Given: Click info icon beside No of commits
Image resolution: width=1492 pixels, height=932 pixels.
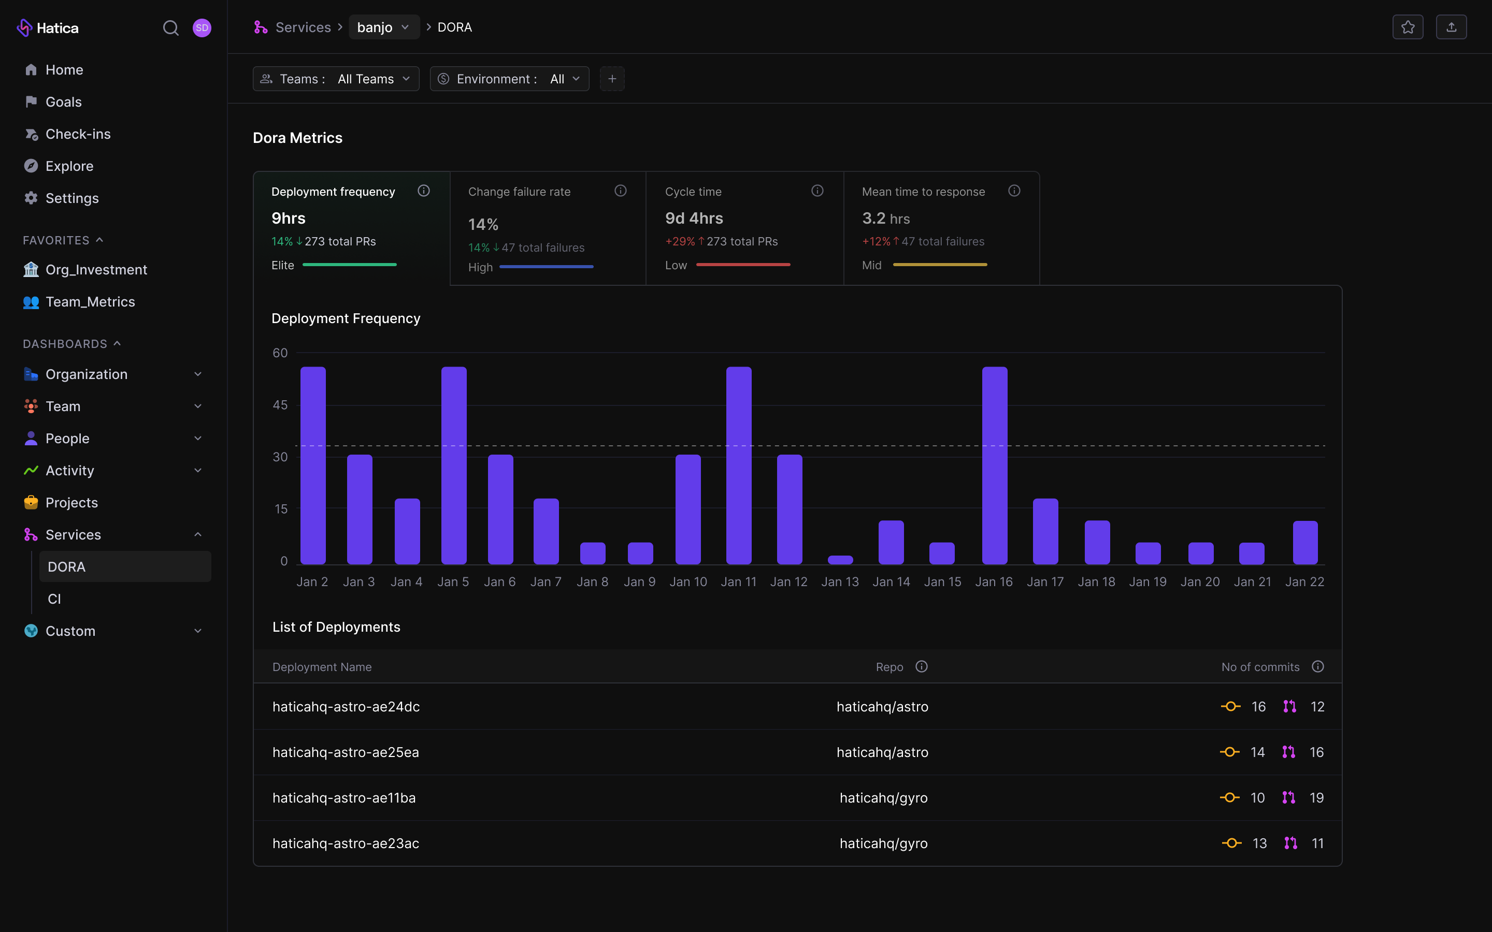Looking at the screenshot, I should click(x=1317, y=666).
